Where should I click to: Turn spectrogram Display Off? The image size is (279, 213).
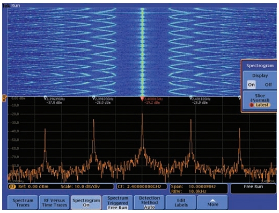click(x=268, y=84)
